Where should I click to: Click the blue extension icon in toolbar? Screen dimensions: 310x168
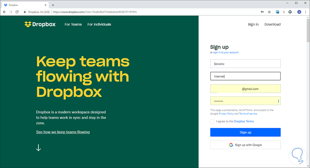click(x=277, y=12)
